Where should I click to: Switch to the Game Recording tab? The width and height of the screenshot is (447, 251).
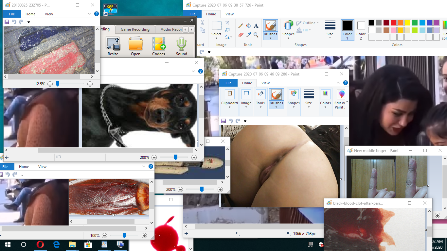135,29
